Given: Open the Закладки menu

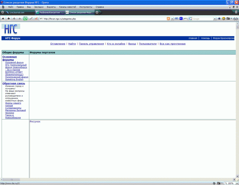Looking at the screenshot, I should click(x=39, y=7).
